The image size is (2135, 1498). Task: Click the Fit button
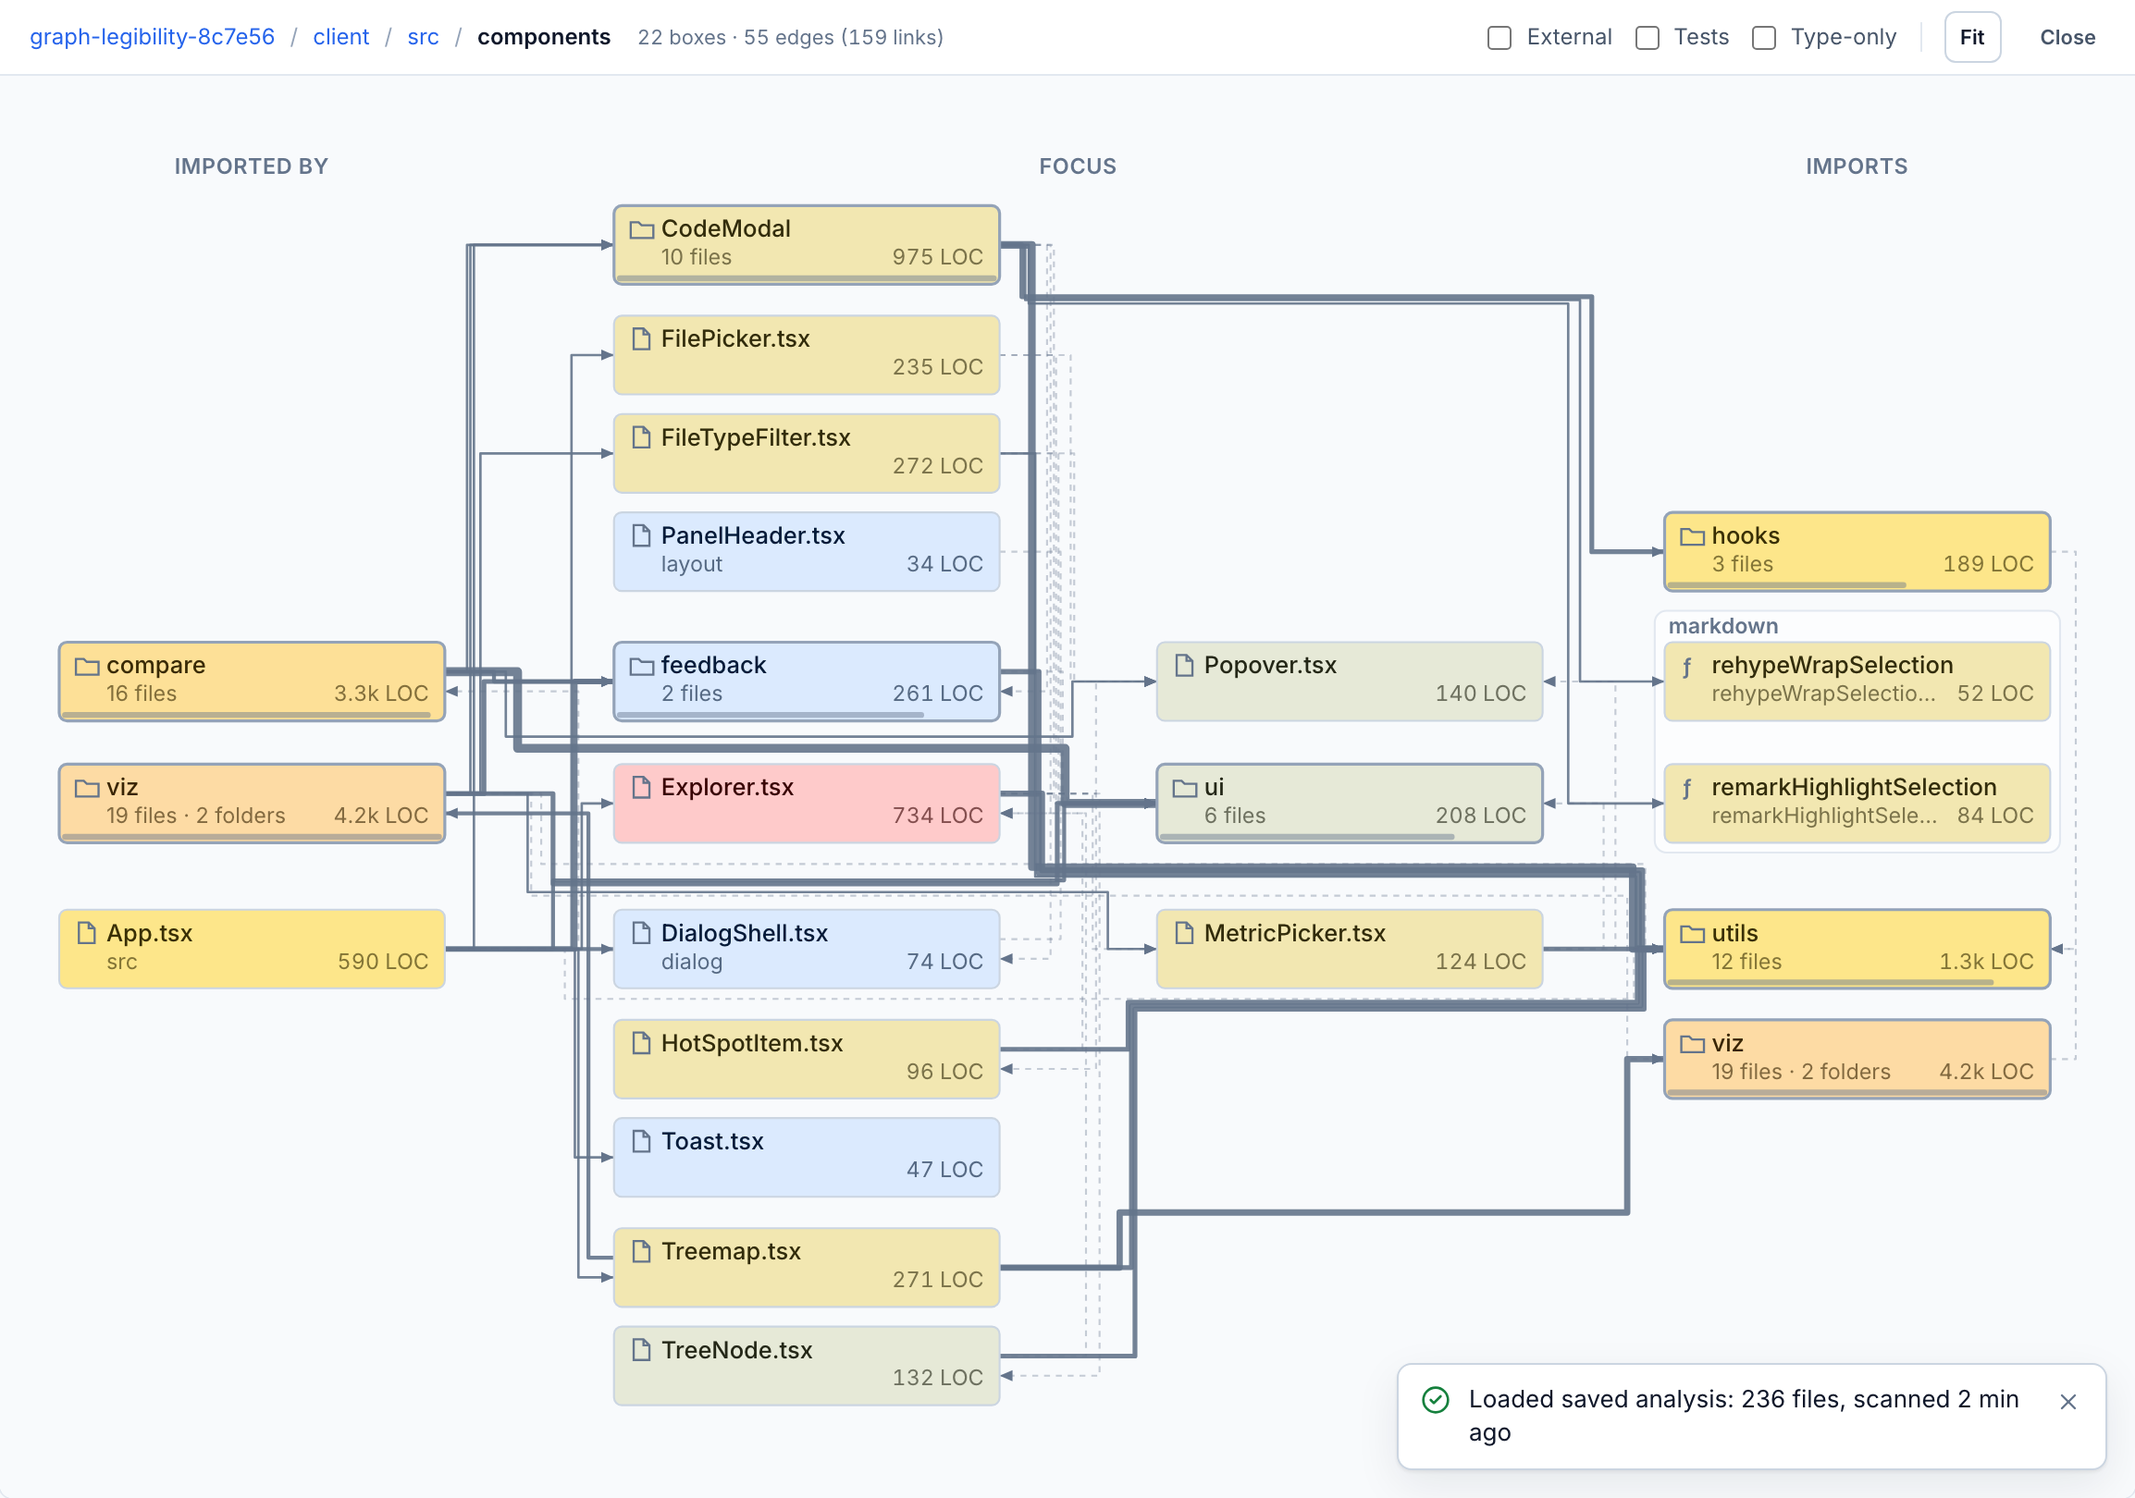tap(1972, 37)
